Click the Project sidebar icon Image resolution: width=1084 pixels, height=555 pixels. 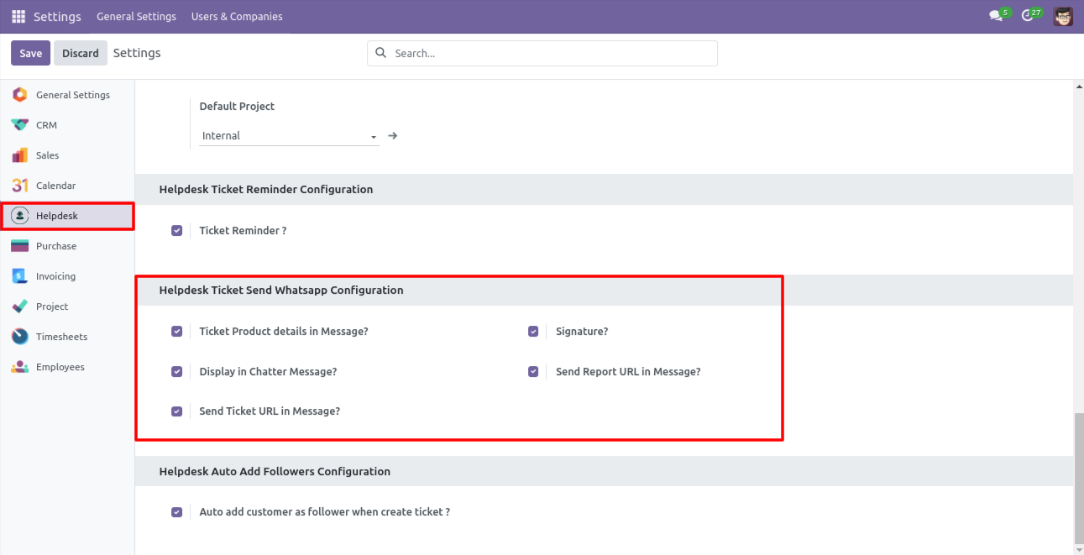pos(20,306)
